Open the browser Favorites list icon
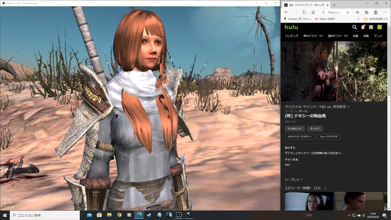Screen dimensions: 391x220 point(357,12)
